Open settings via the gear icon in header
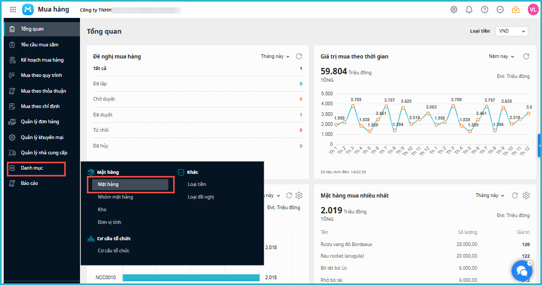Image resolution: width=542 pixels, height=285 pixels. (x=454, y=9)
